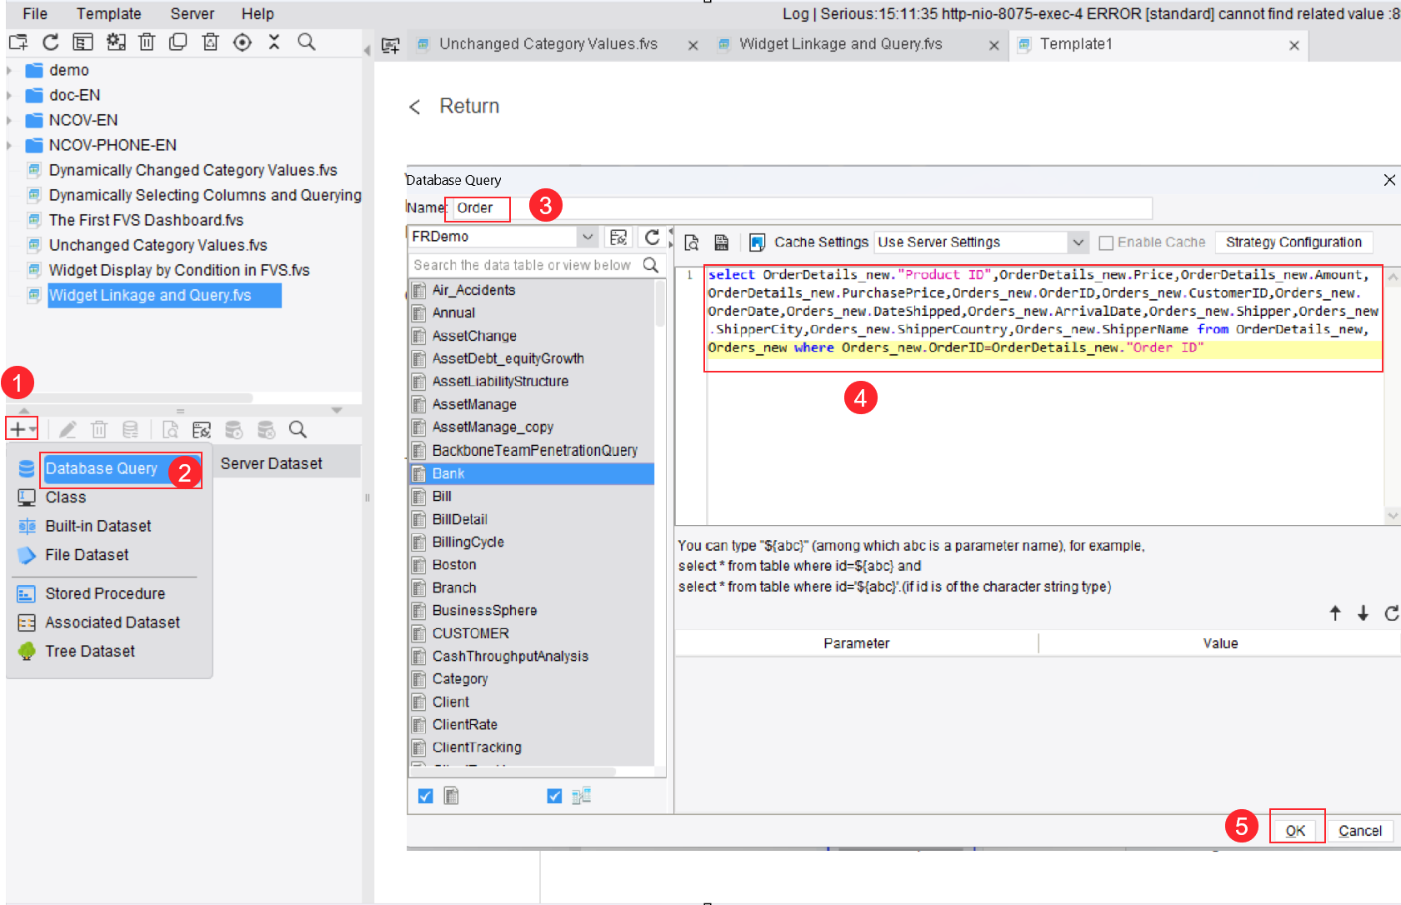1401x905 pixels.
Task: Expand the NCOV-PHONE-EN folder
Action: click(x=9, y=145)
